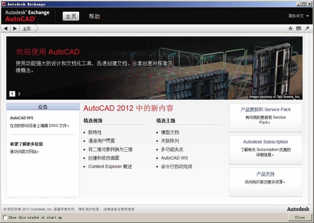Show banner slide 2
The image size is (314, 223).
pyautogui.click(x=19, y=94)
